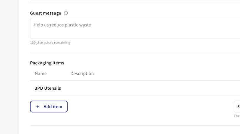Screen dimensions: 240x134
Task: Click the plus icon in Add item
Action: click(x=38, y=107)
